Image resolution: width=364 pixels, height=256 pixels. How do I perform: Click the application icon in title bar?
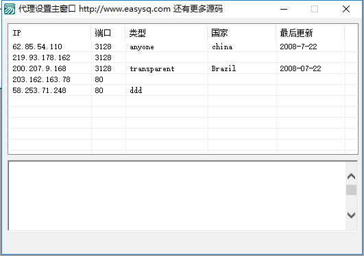click(10, 9)
